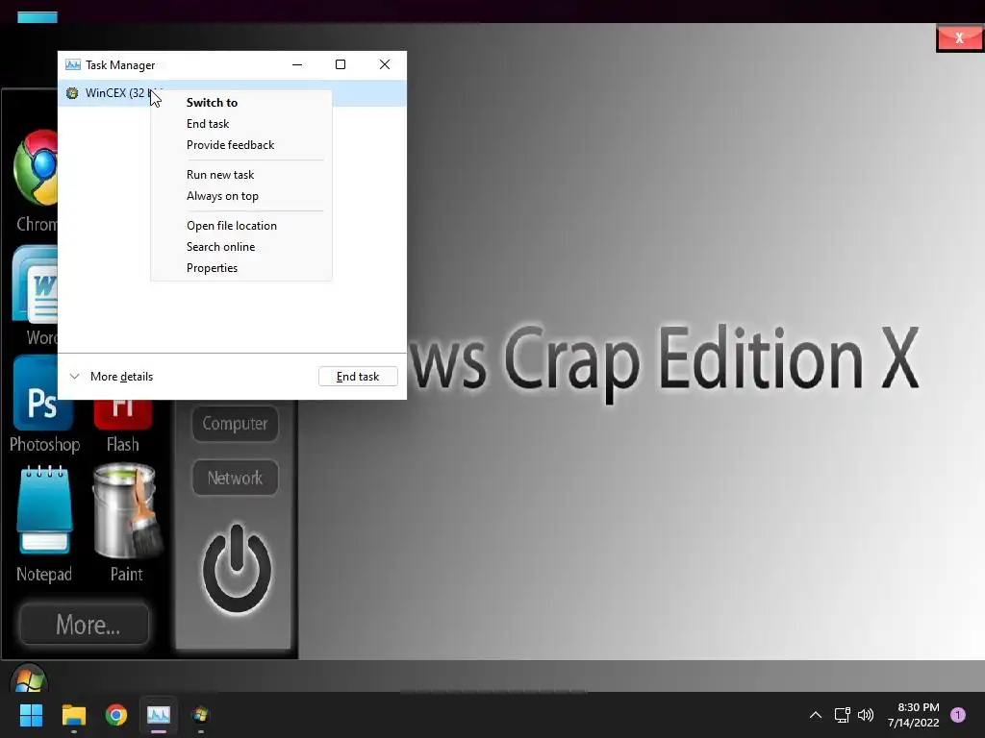
Task: Toggle Always on top menu item
Action: click(241, 196)
